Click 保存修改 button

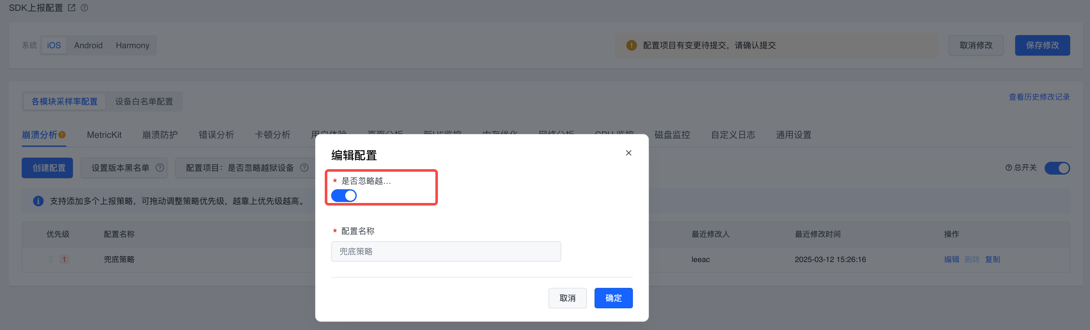1042,45
